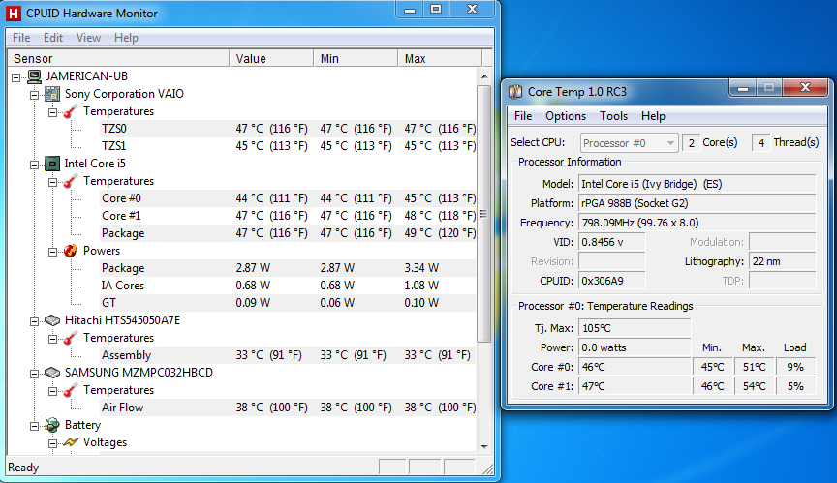This screenshot has width=837, height=483.
Task: Open HWMonitor Edit menu
Action: coord(53,38)
